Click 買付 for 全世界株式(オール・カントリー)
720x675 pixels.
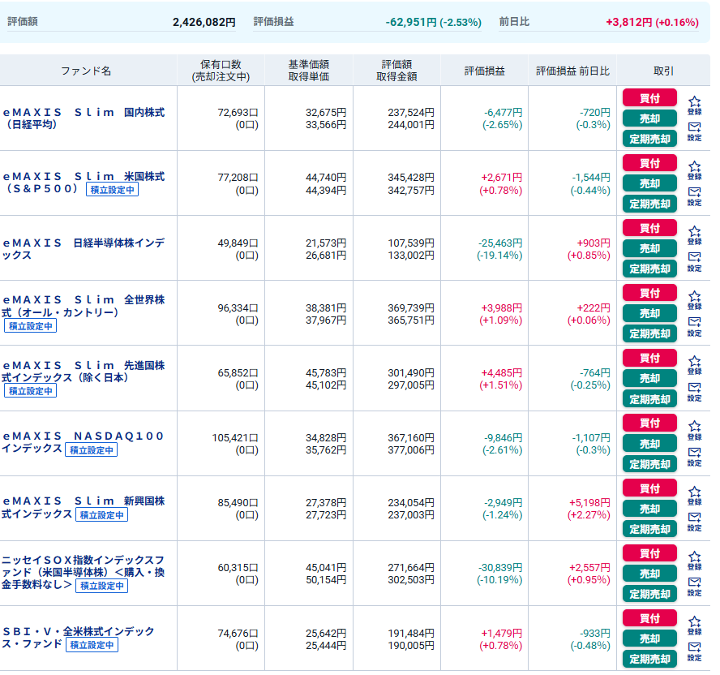coord(649,293)
